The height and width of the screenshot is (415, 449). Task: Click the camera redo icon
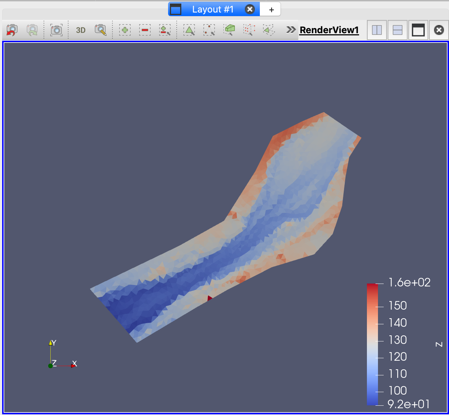pyautogui.click(x=32, y=30)
